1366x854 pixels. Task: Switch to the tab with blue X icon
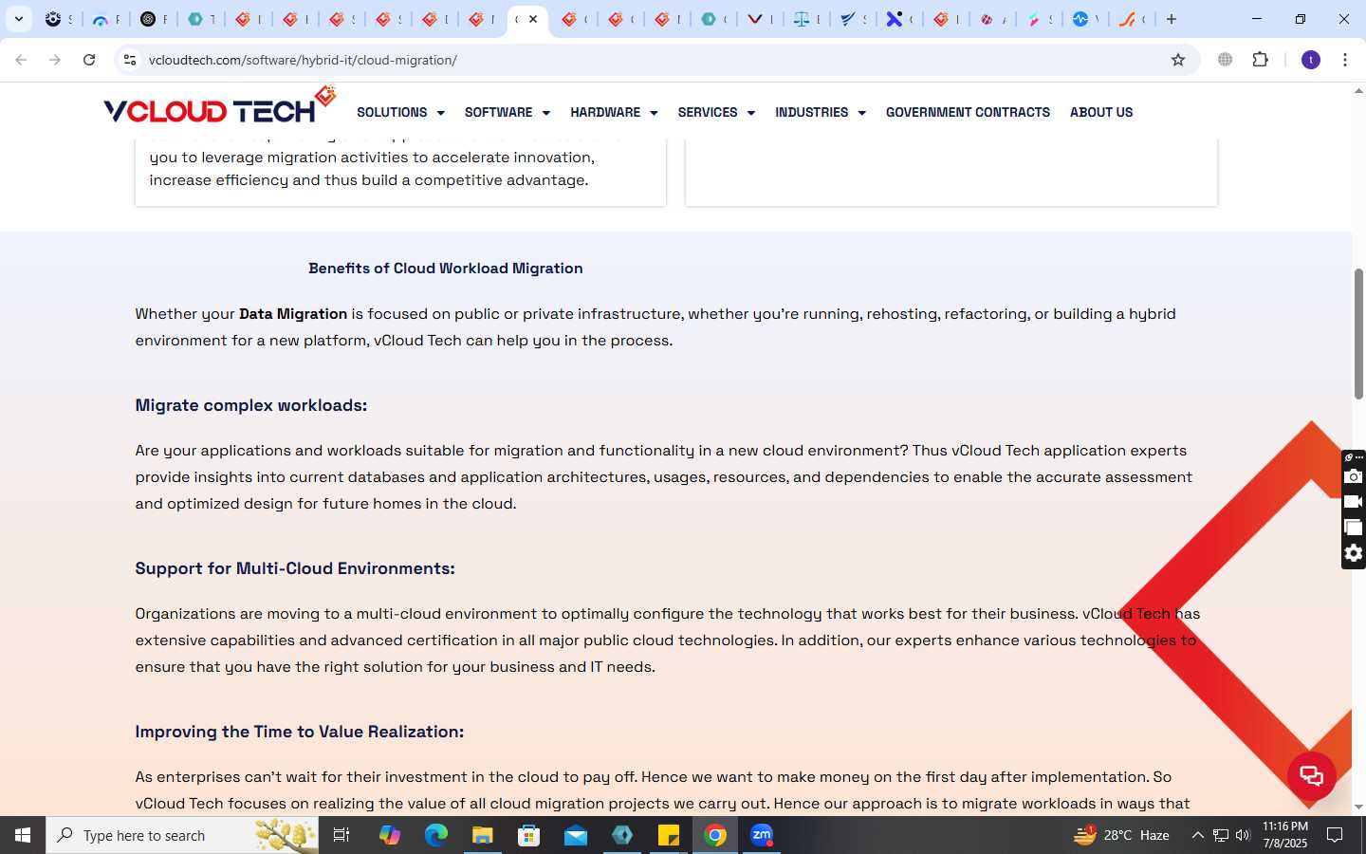tap(895, 19)
